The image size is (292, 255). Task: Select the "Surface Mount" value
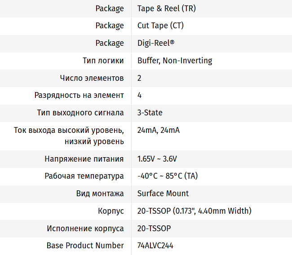163,193
